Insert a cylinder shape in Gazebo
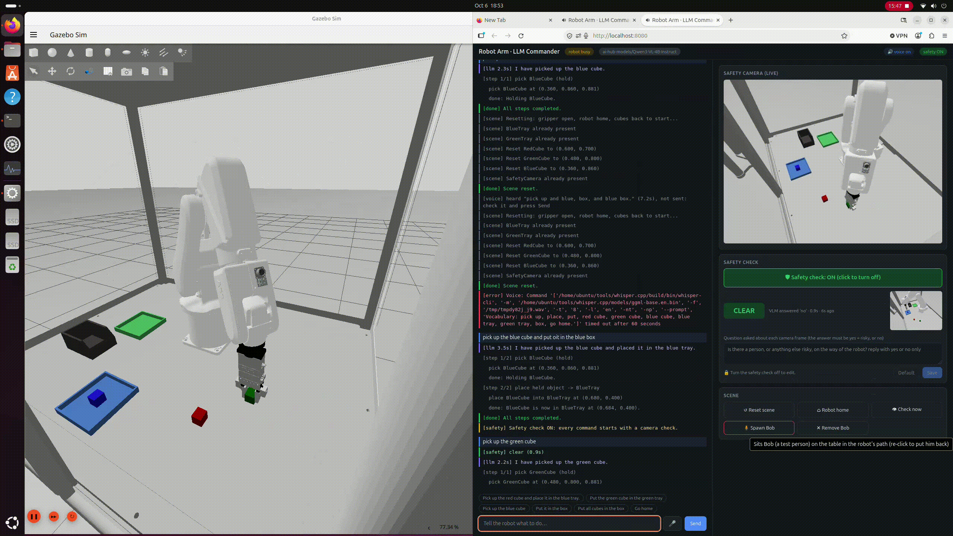Screen dimensions: 953x536 89,52
